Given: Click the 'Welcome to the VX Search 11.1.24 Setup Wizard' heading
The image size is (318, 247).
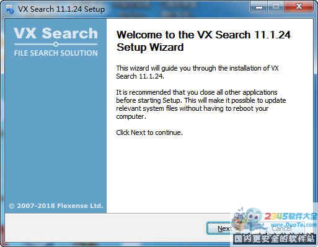Looking at the screenshot, I should (203, 41).
